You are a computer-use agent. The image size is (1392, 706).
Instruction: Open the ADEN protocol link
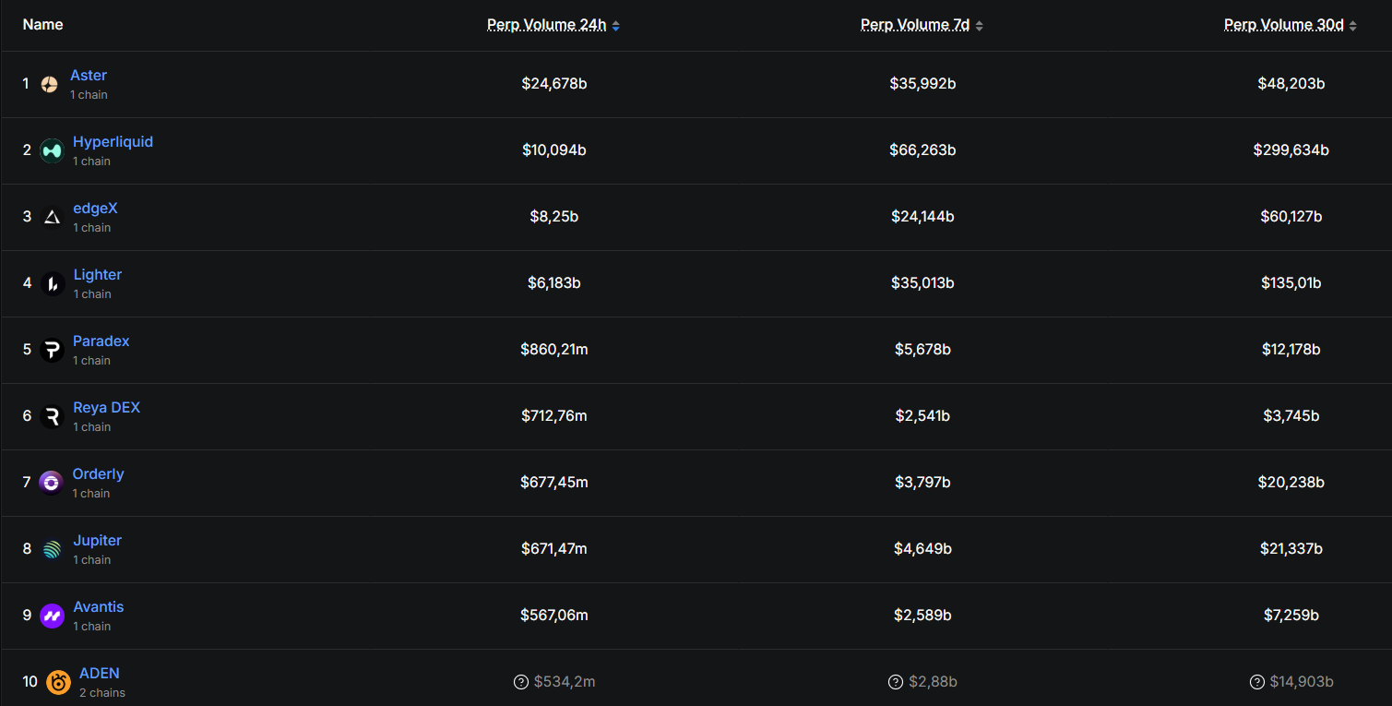point(99,674)
